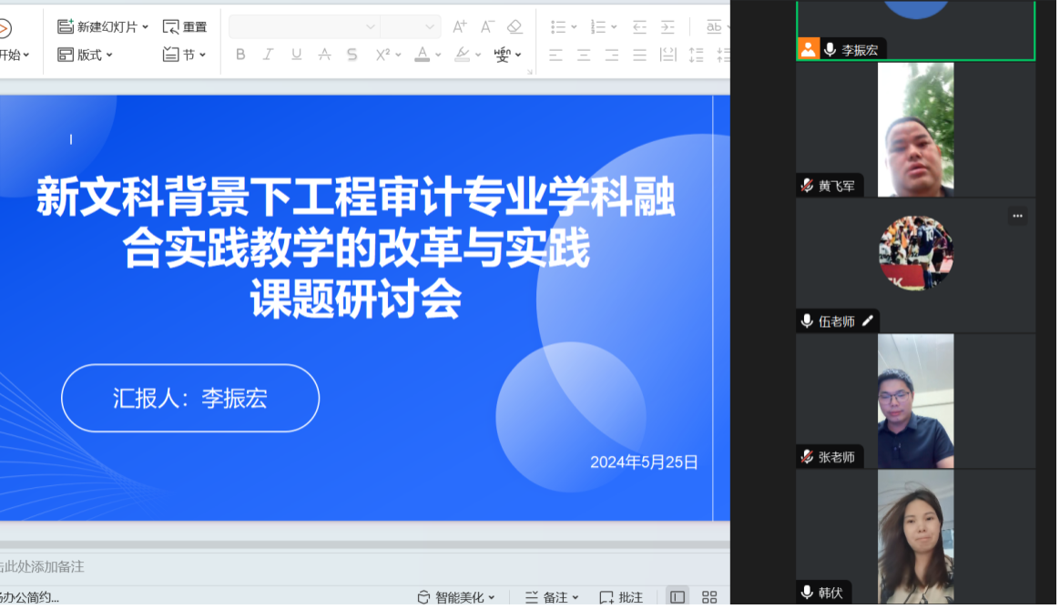1060x609 pixels.
Task: Toggle bold text formatting
Action: click(x=240, y=55)
